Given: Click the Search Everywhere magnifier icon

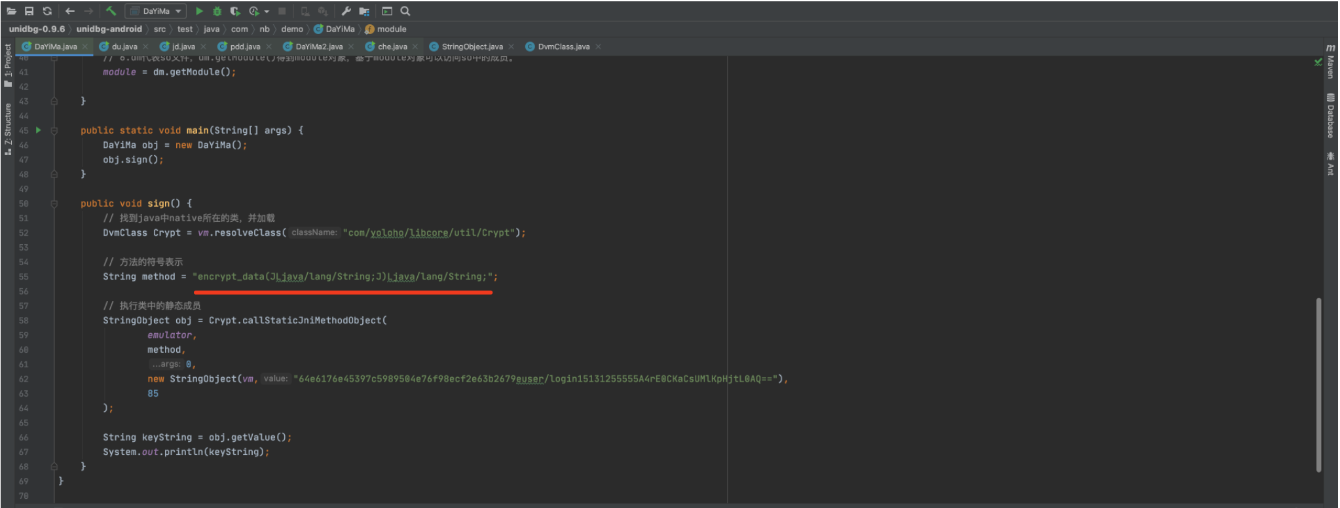Looking at the screenshot, I should coord(405,11).
